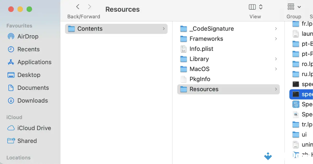
Task: Expand the Frameworks folder chevron
Action: 276,39
